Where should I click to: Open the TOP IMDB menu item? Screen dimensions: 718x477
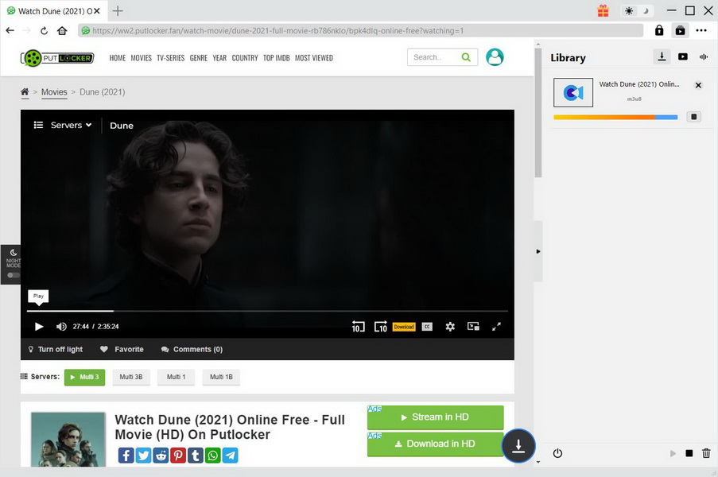point(276,58)
